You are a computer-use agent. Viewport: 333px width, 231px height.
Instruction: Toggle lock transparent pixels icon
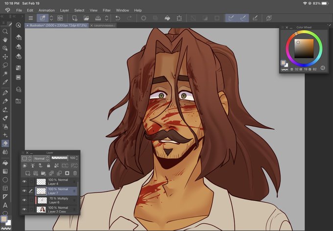[x=56, y=165]
